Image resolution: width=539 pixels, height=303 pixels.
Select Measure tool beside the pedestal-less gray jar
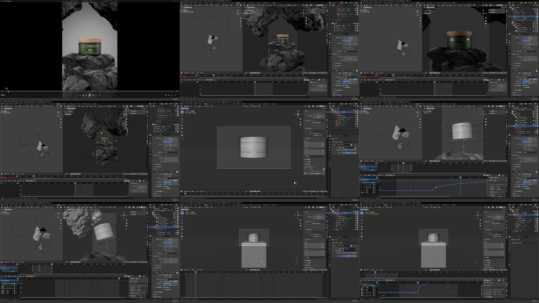(x=182, y=135)
